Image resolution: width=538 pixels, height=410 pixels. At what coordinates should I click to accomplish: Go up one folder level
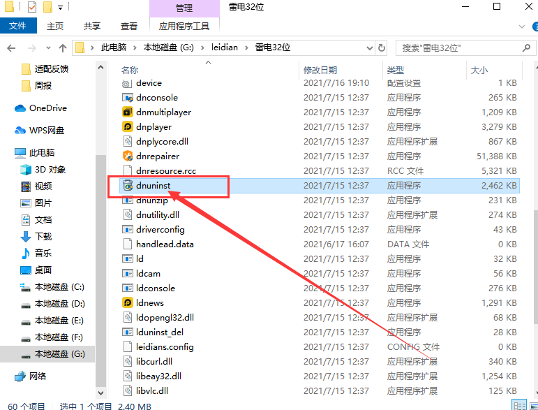click(x=63, y=47)
